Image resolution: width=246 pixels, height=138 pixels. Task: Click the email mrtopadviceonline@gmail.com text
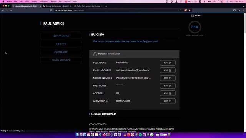(x=132, y=70)
